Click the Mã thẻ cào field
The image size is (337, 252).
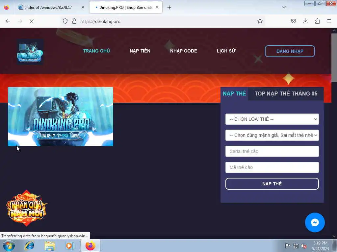pos(272,167)
